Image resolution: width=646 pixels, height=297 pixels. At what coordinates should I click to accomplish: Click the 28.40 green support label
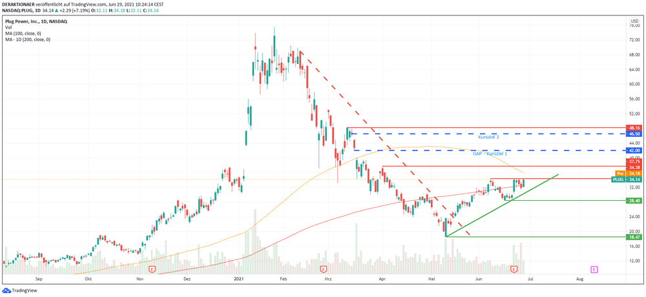pyautogui.click(x=634, y=201)
